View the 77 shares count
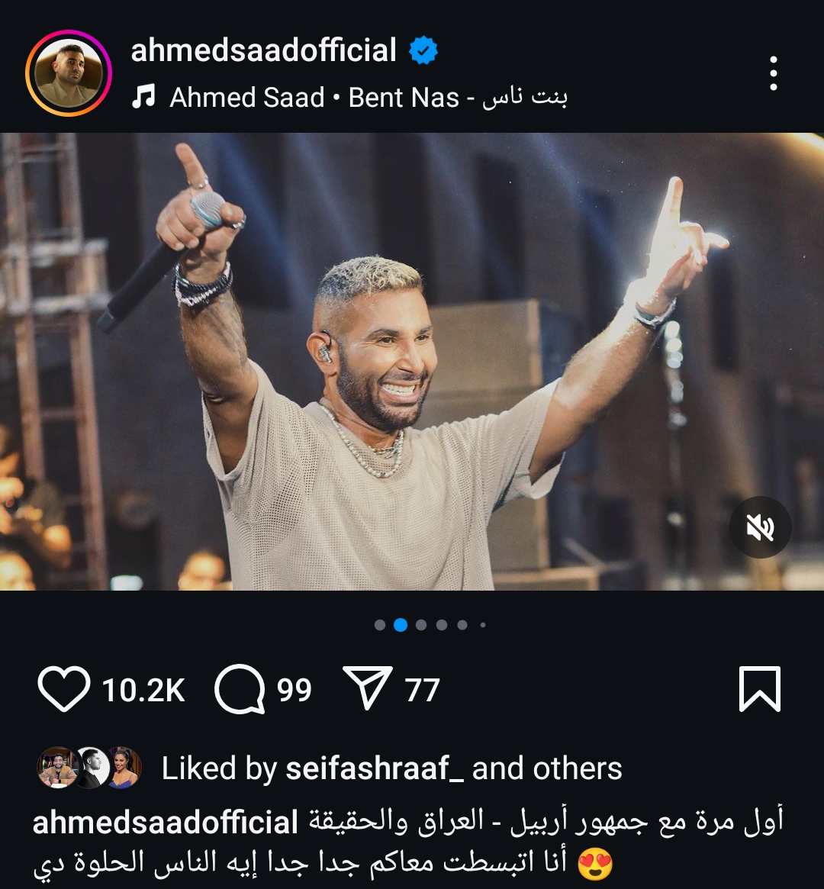 pyautogui.click(x=422, y=691)
